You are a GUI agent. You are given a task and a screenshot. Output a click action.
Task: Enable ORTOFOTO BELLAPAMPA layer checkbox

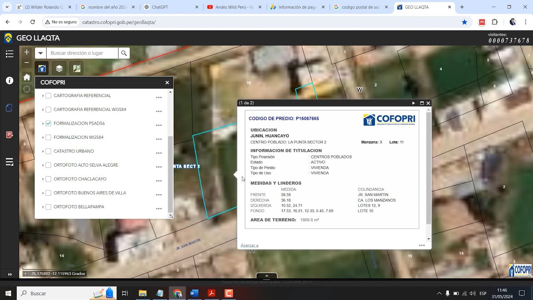point(48,207)
